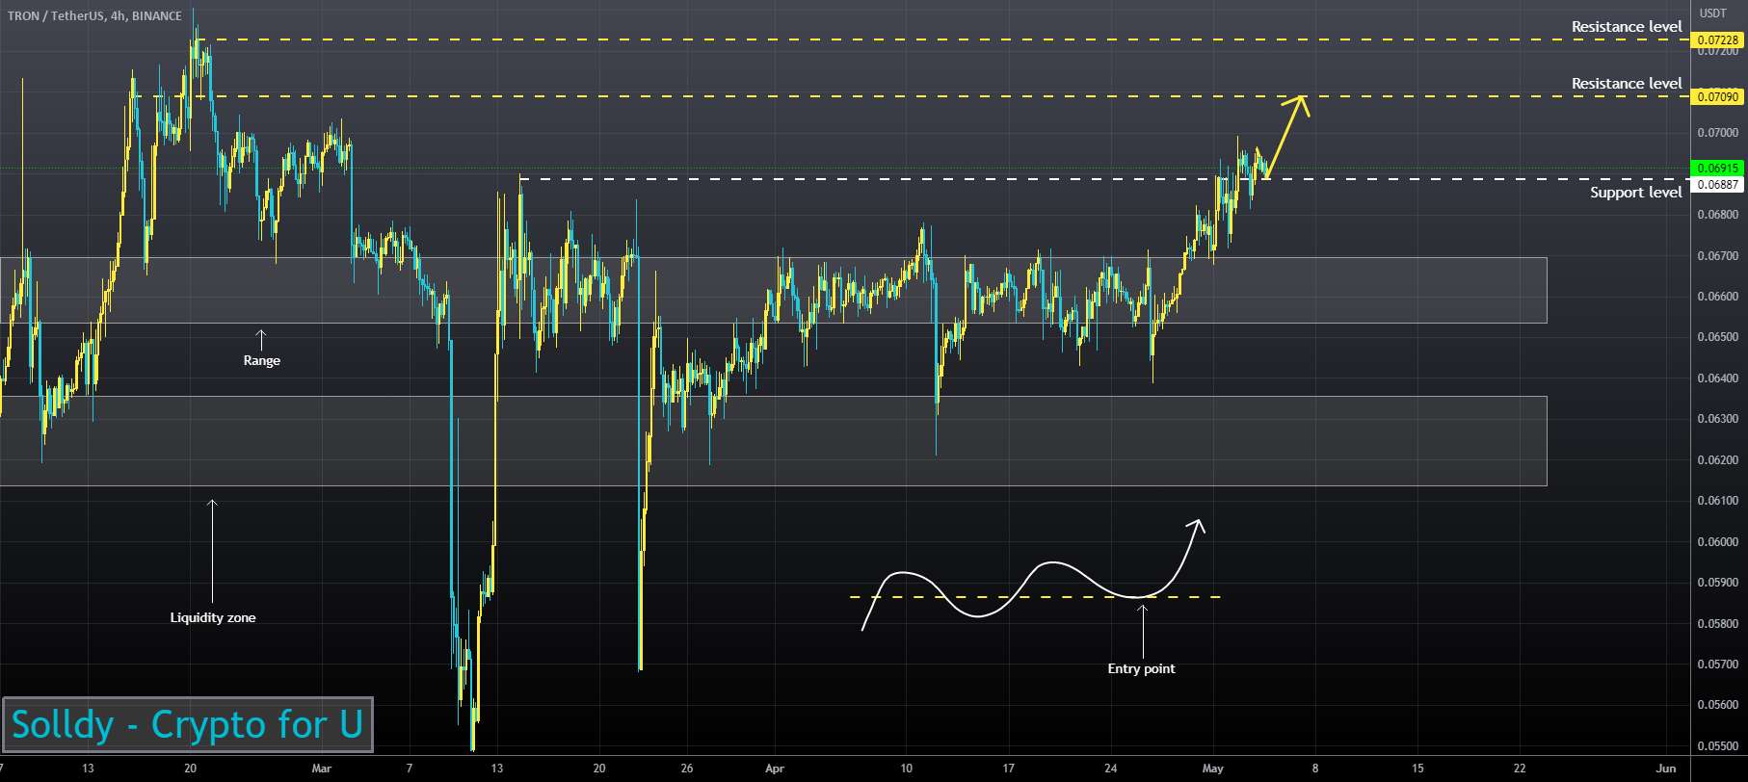Click the Apr date on time axis
This screenshot has width=1748, height=782.
(x=775, y=769)
